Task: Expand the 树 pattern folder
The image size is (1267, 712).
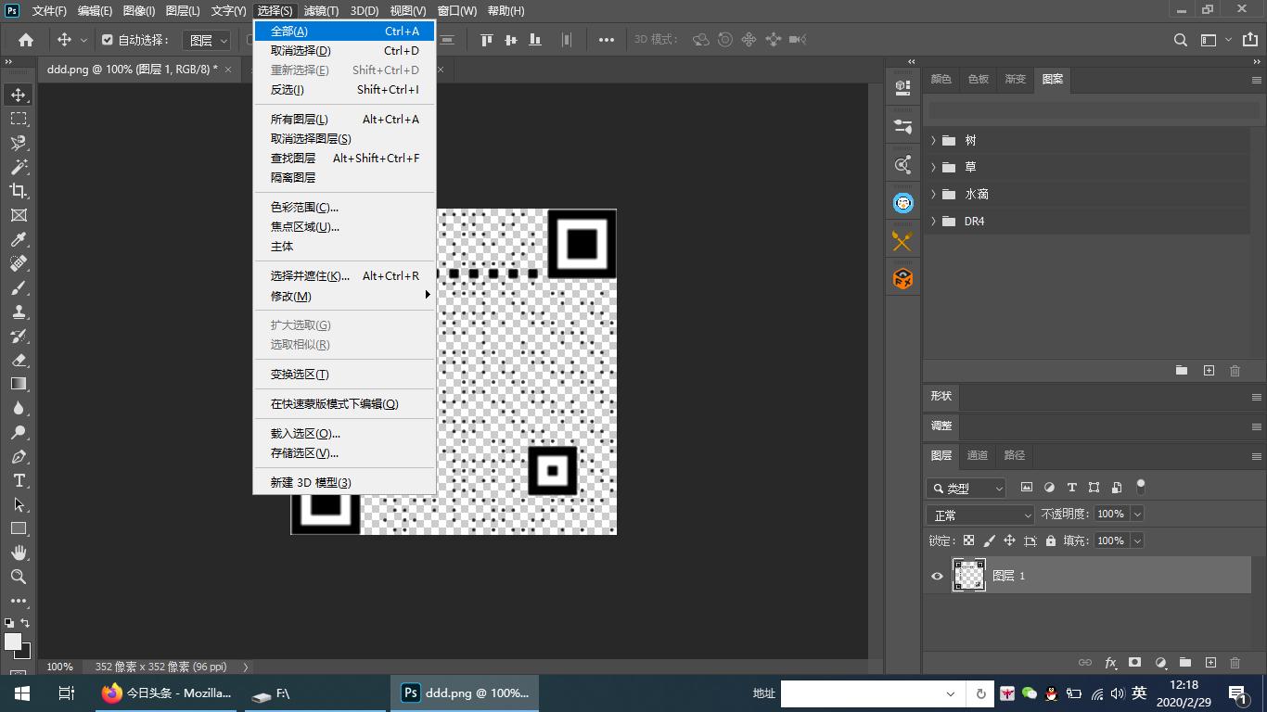Action: click(x=933, y=140)
